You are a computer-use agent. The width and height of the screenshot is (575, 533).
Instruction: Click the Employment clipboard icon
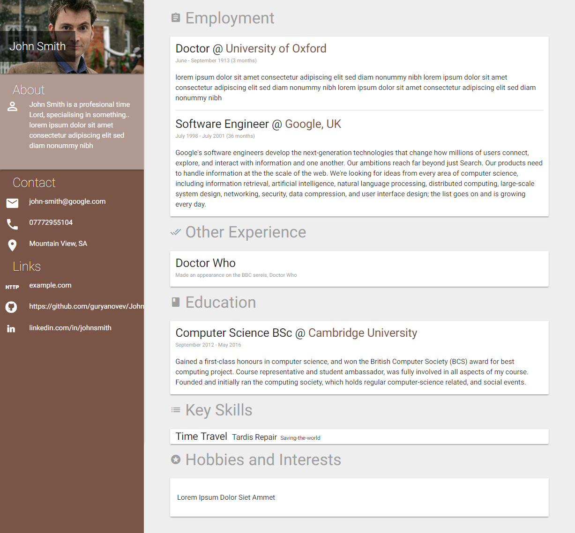(x=176, y=18)
